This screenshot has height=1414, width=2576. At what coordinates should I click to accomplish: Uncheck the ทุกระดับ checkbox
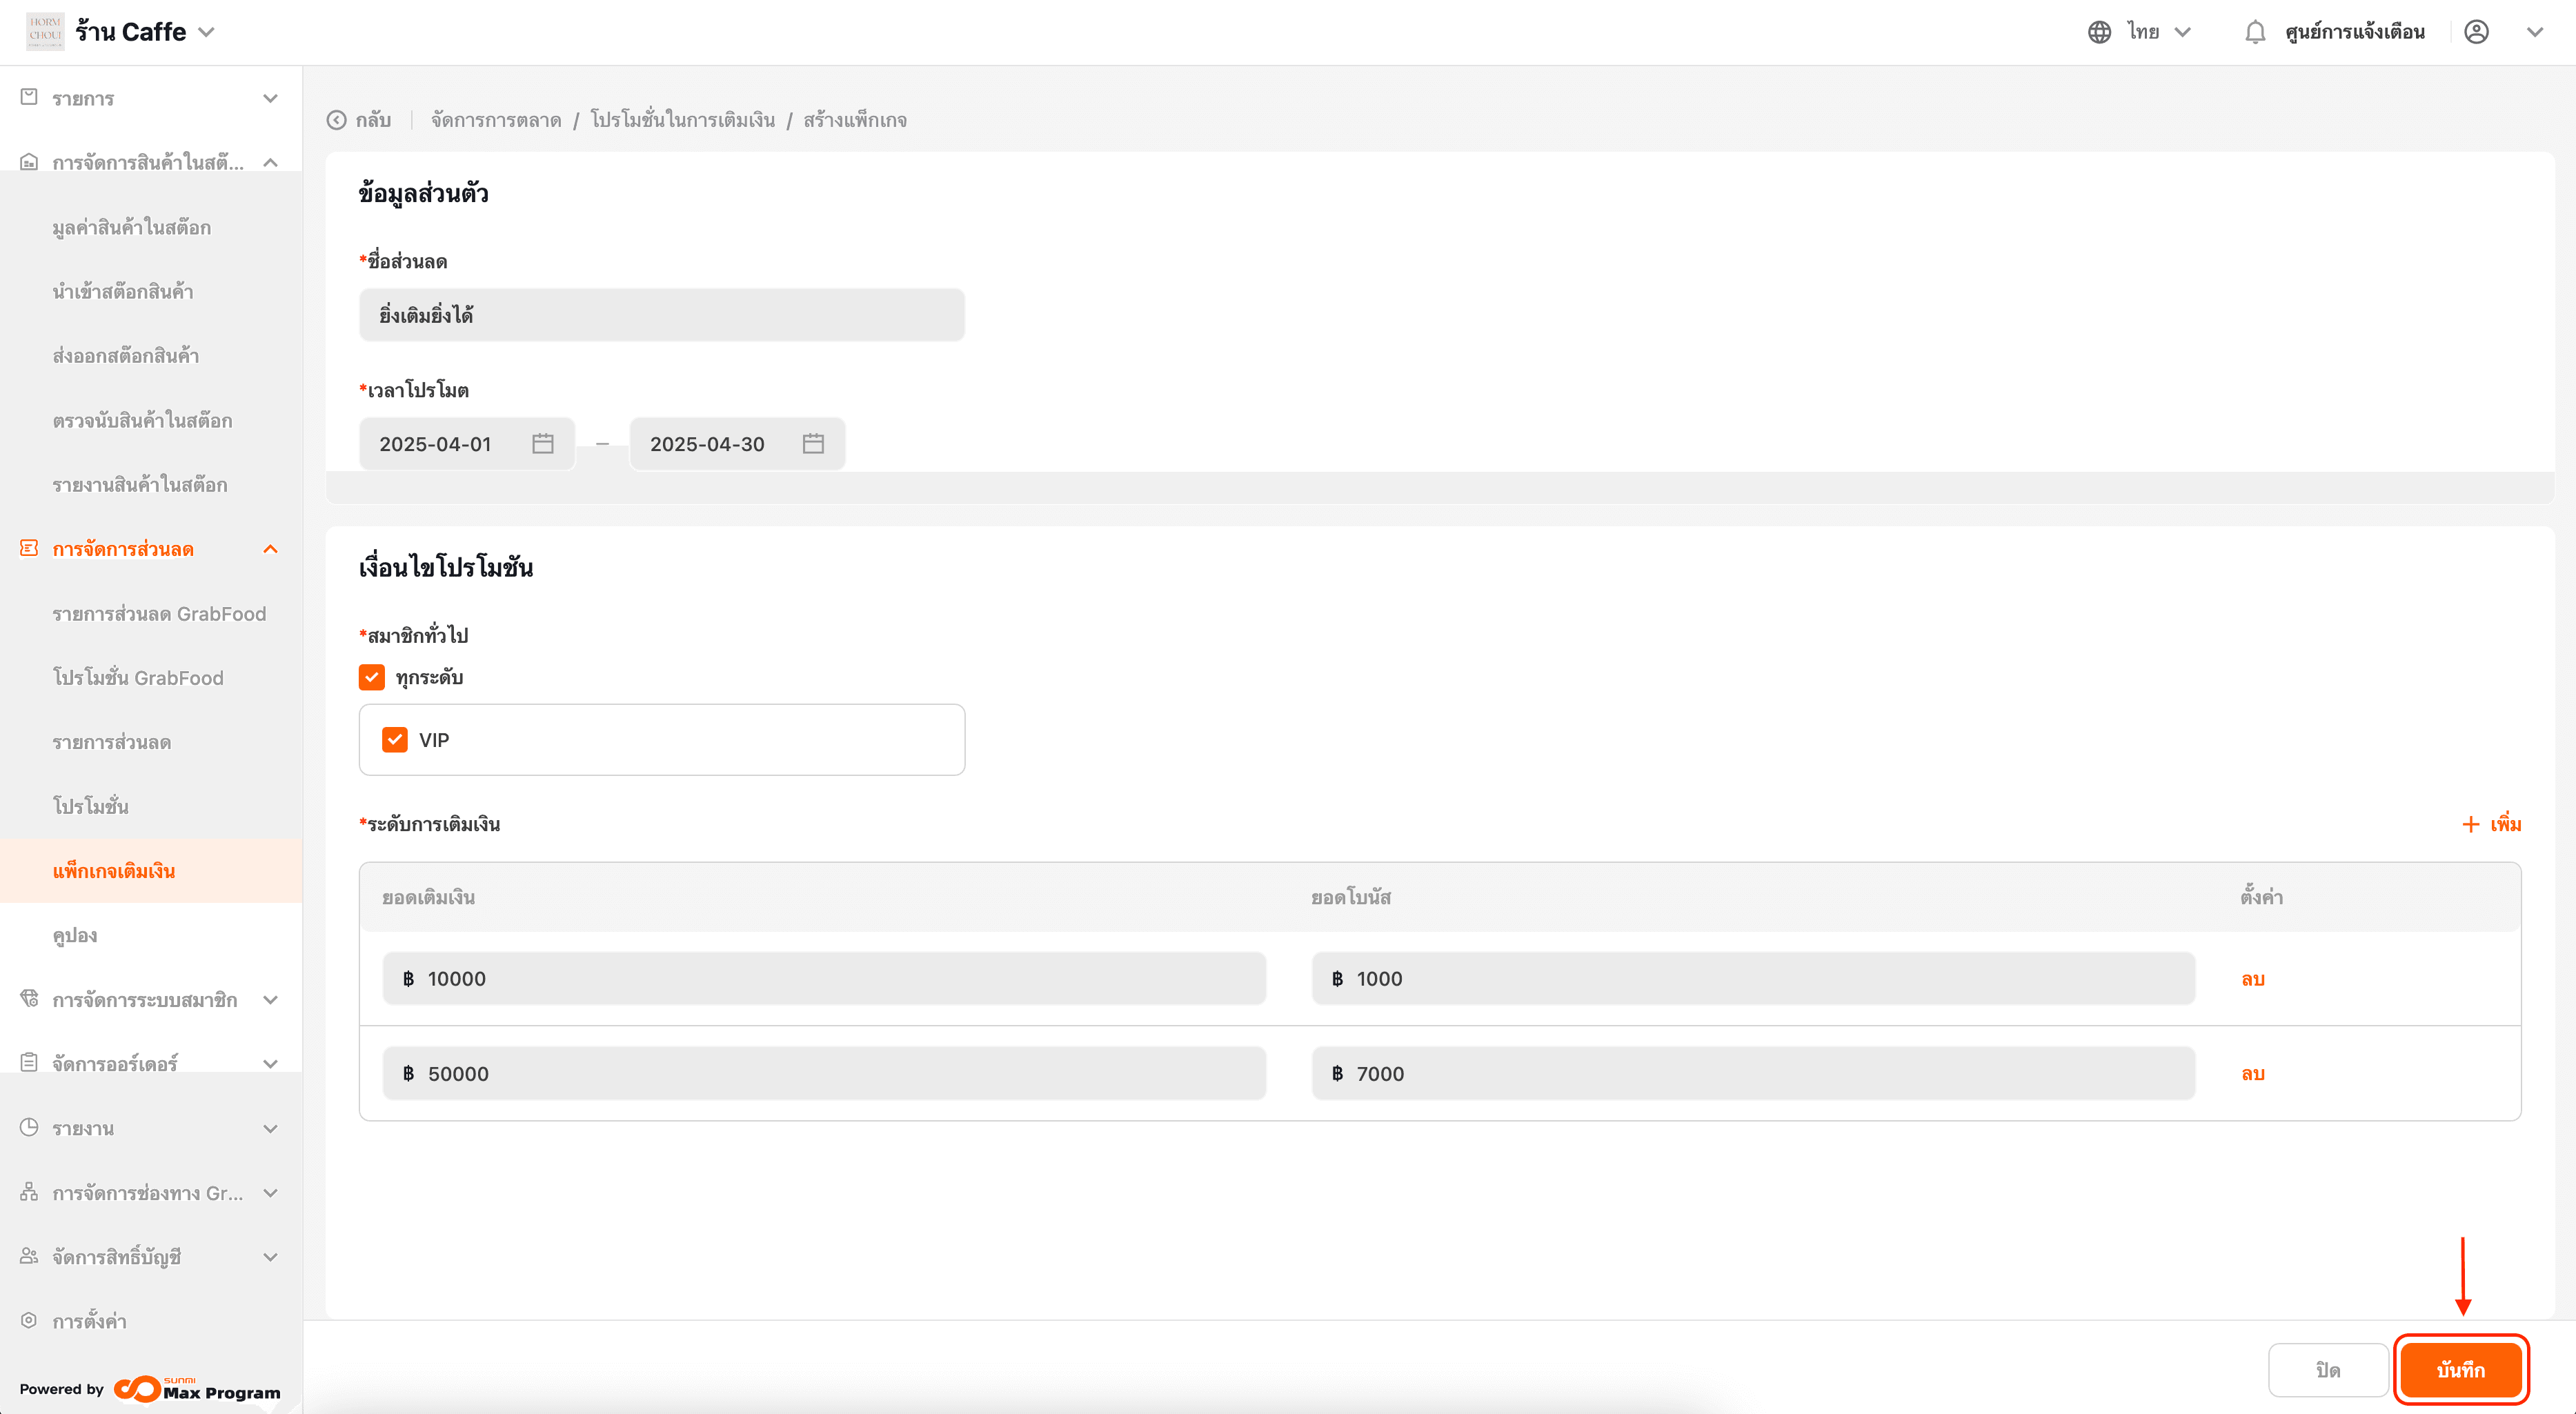point(372,678)
